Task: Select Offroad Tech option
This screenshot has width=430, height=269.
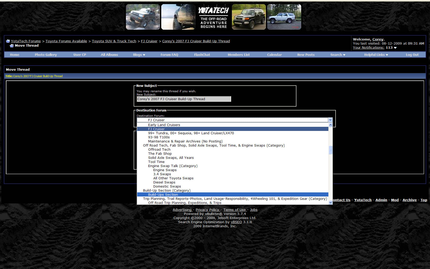Action: [233, 150]
